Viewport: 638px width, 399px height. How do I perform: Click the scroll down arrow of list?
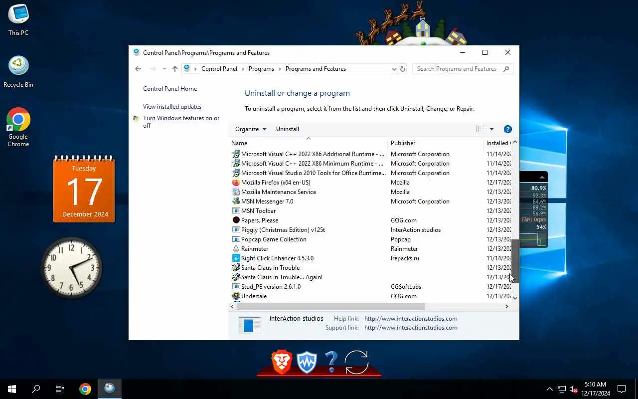515,298
